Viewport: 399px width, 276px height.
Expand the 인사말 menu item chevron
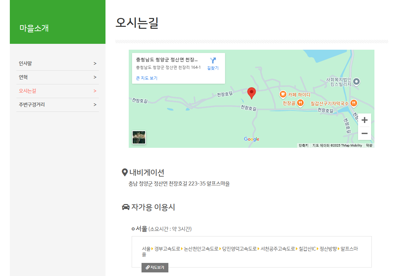click(95, 63)
